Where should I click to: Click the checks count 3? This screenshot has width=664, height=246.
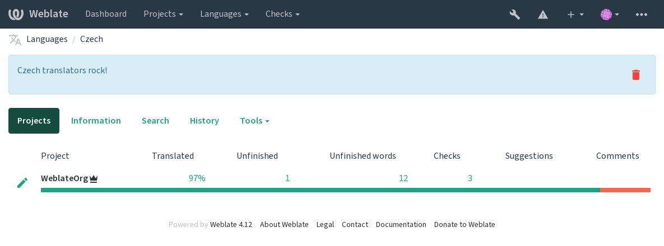pyautogui.click(x=470, y=178)
